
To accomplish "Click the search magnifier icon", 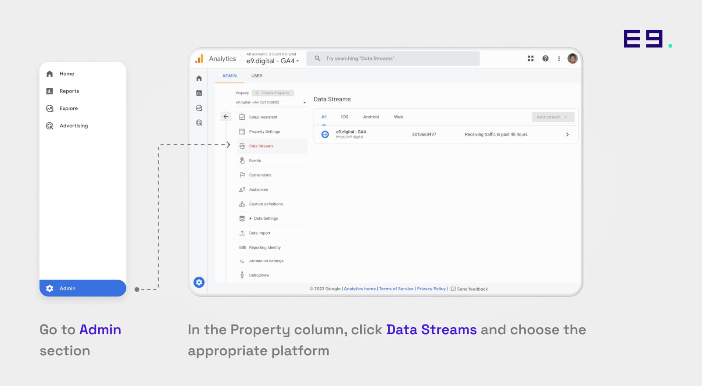I will [317, 58].
